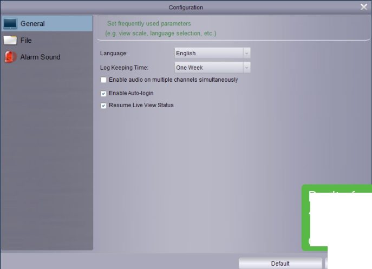Viewport: 372px width, 269px height.
Task: Click the General monitor icon in sidebar
Action: coord(10,24)
